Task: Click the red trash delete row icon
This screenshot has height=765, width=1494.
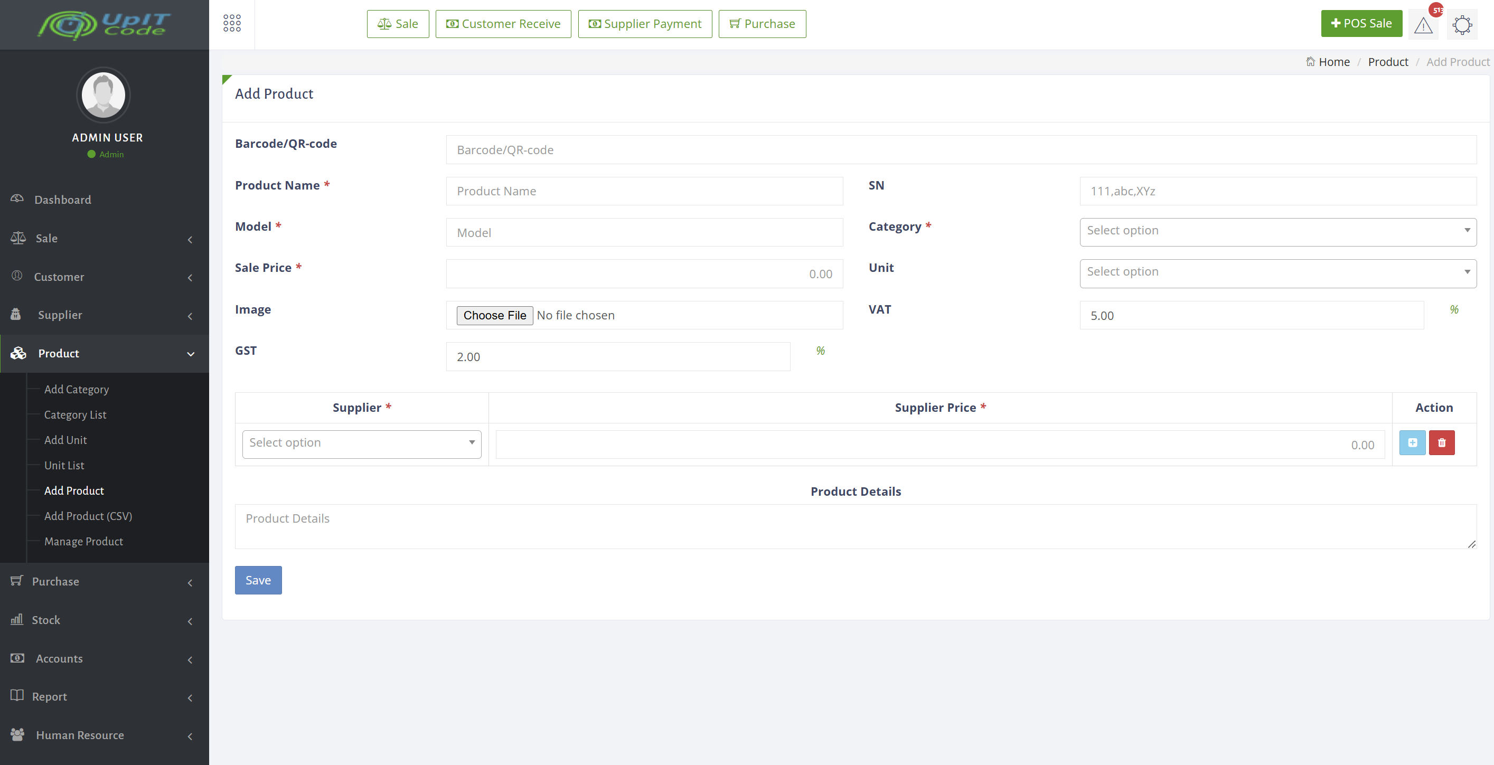Action: (1441, 442)
